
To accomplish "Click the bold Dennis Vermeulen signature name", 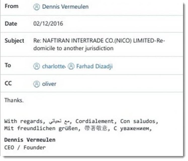I will coord(30,140).
